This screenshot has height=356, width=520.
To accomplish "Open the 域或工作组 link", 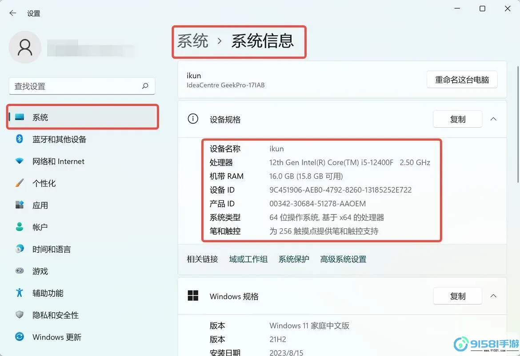I will (x=248, y=259).
